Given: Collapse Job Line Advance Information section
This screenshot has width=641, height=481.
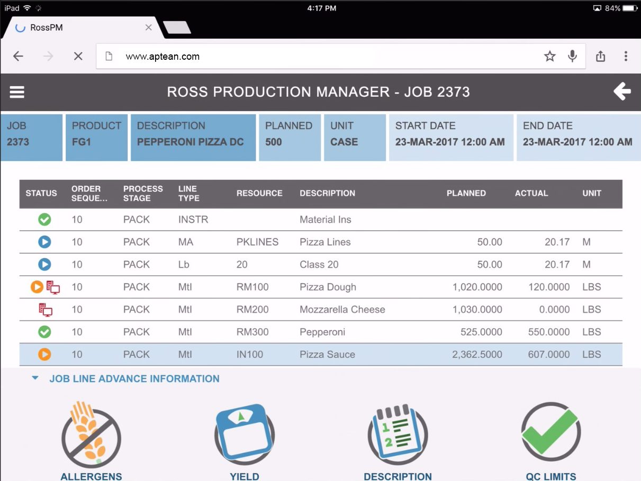Looking at the screenshot, I should [x=35, y=378].
